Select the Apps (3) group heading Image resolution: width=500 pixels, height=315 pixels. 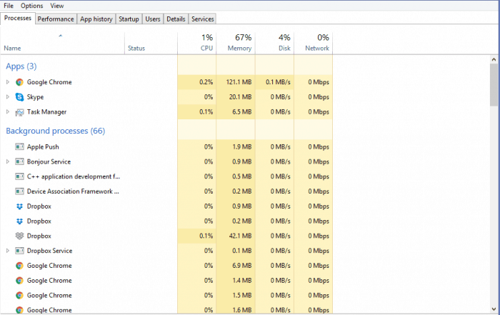tap(21, 66)
